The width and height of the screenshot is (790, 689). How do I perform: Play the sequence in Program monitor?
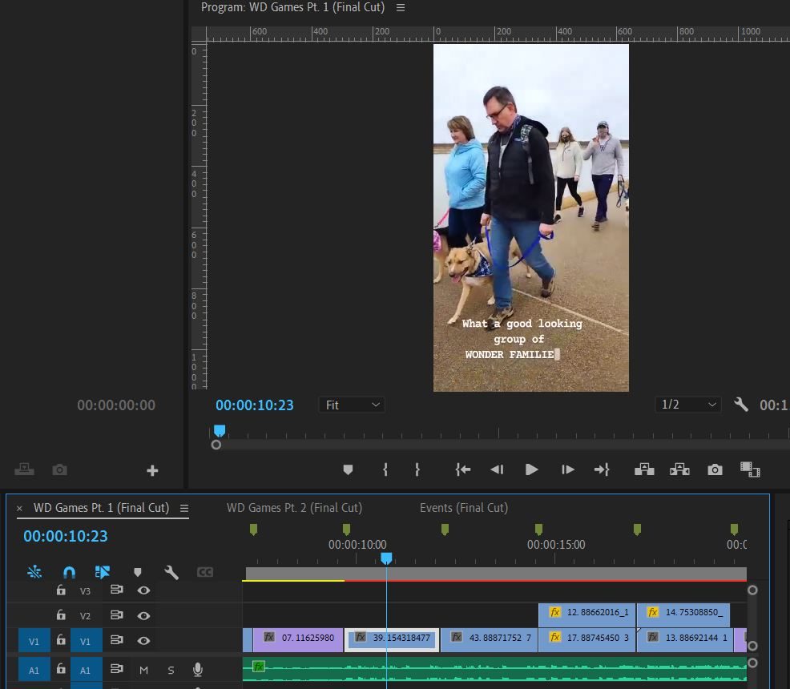pyautogui.click(x=531, y=470)
